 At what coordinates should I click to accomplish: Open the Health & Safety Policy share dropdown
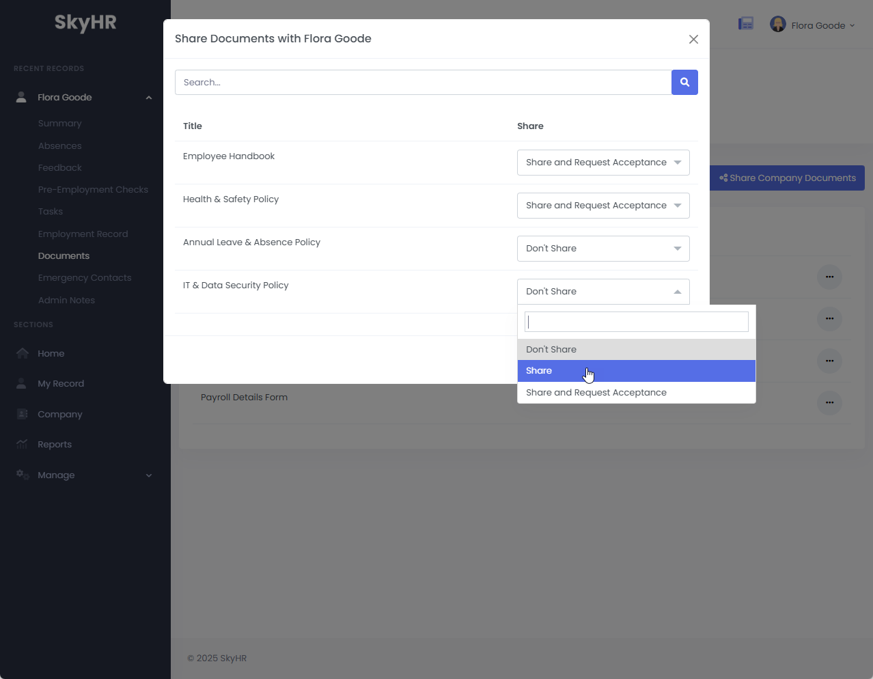pos(603,205)
